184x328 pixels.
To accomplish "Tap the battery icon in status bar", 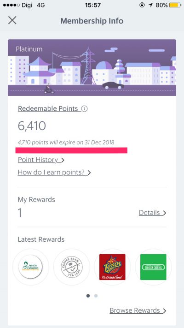I will pos(175,5).
